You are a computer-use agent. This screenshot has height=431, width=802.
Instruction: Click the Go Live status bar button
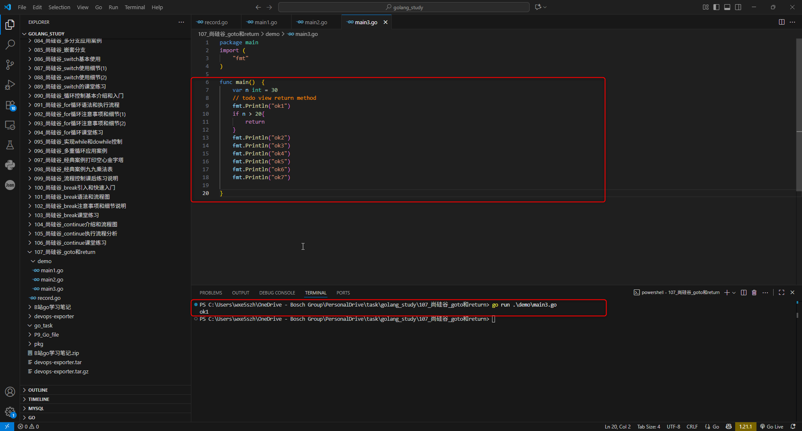click(772, 426)
